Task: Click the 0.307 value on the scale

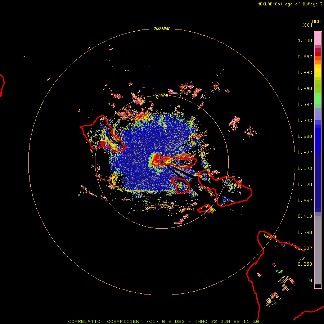Action: point(305,248)
